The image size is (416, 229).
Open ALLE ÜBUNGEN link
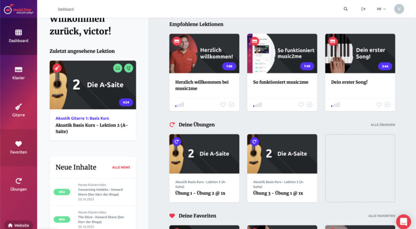(x=383, y=125)
